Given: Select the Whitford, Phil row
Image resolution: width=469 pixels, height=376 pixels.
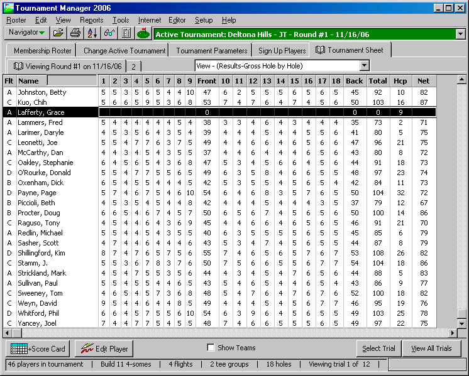Looking at the screenshot, I should pyautogui.click(x=219, y=313).
